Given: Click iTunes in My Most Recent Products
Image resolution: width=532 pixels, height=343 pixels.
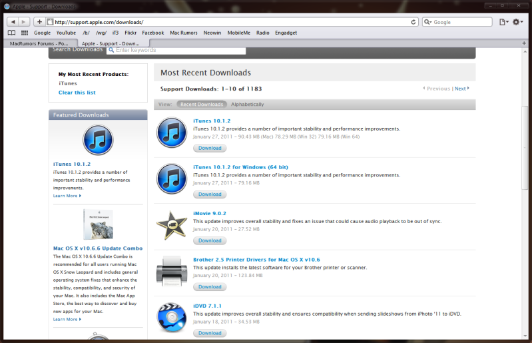Looking at the screenshot, I should pos(68,83).
